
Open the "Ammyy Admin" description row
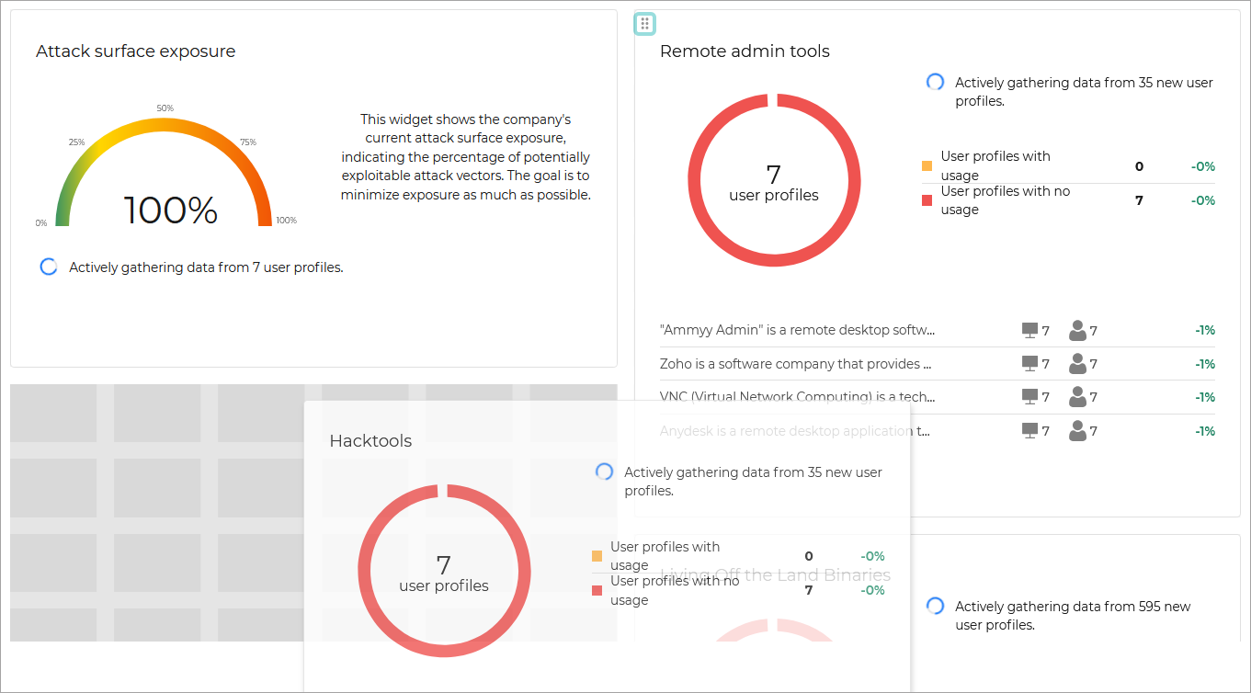pyautogui.click(x=938, y=330)
